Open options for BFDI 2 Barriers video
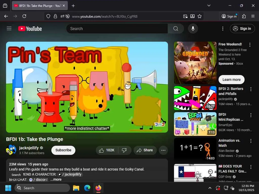 [x=251, y=89]
